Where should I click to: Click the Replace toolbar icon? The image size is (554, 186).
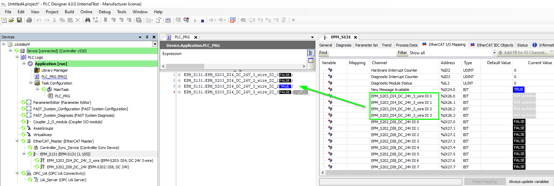tap(96, 20)
